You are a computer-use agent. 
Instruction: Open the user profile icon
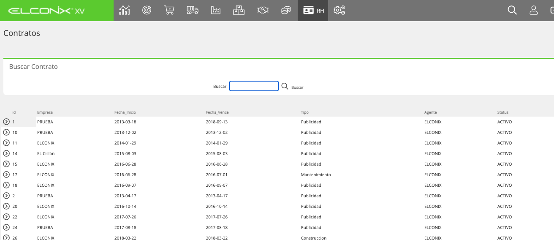(x=534, y=11)
